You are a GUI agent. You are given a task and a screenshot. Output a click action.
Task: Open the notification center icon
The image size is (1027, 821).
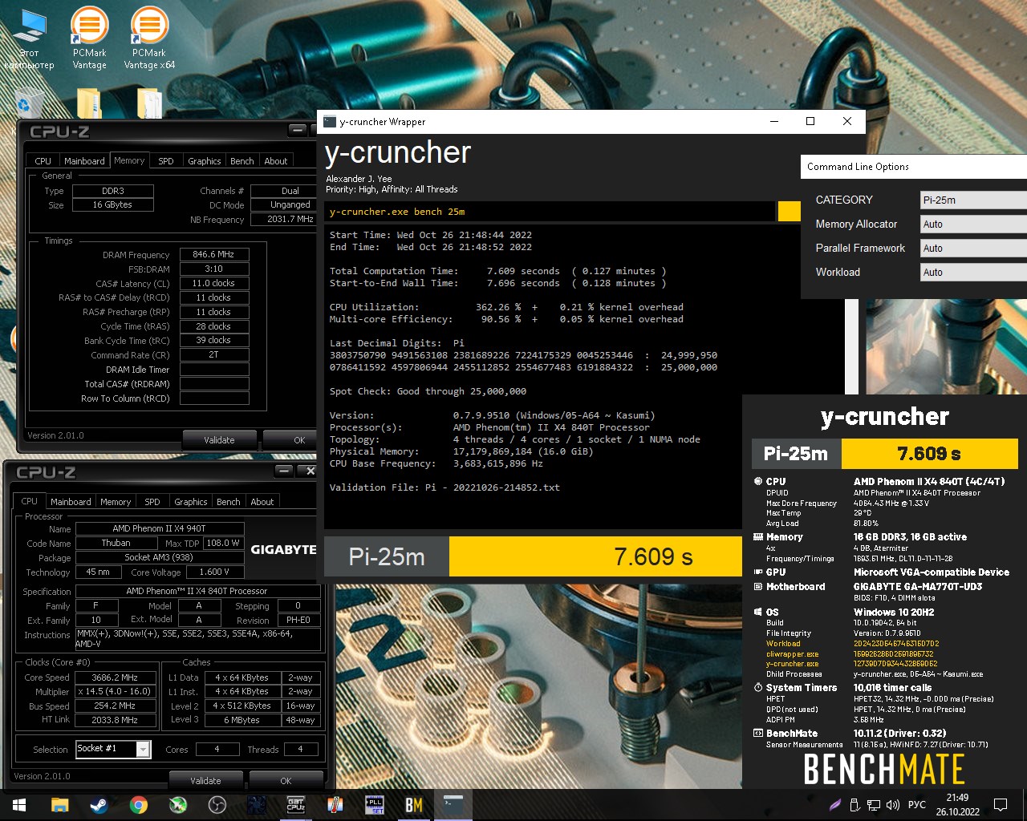1001,805
